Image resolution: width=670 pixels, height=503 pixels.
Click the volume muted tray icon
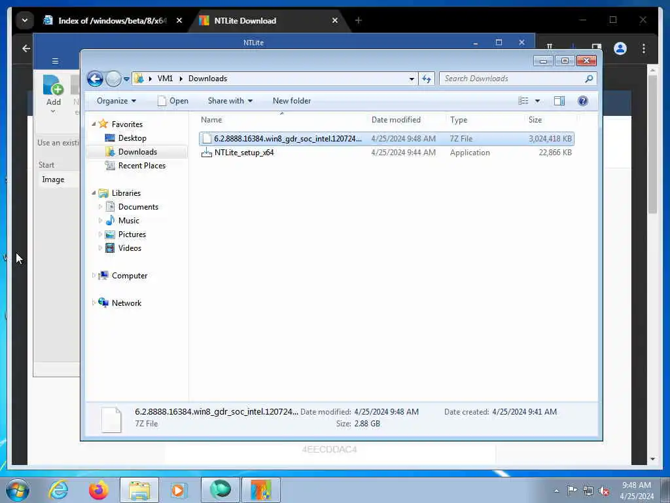click(604, 491)
